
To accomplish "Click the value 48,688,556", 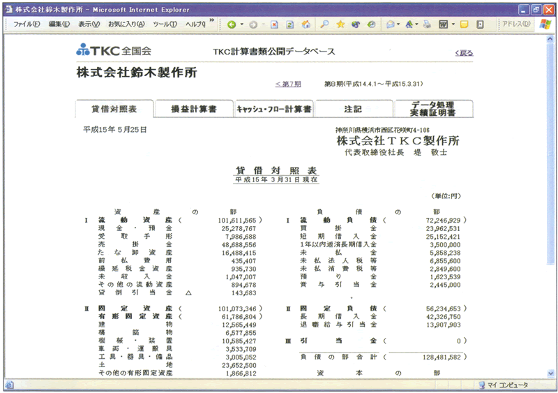I will 239,245.
